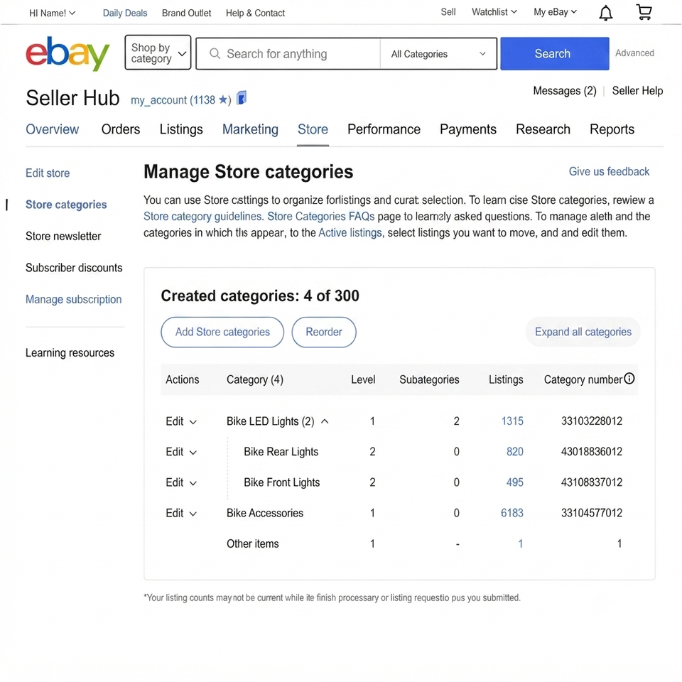Click the Reorder button
The width and height of the screenshot is (682, 682).
[x=324, y=332]
